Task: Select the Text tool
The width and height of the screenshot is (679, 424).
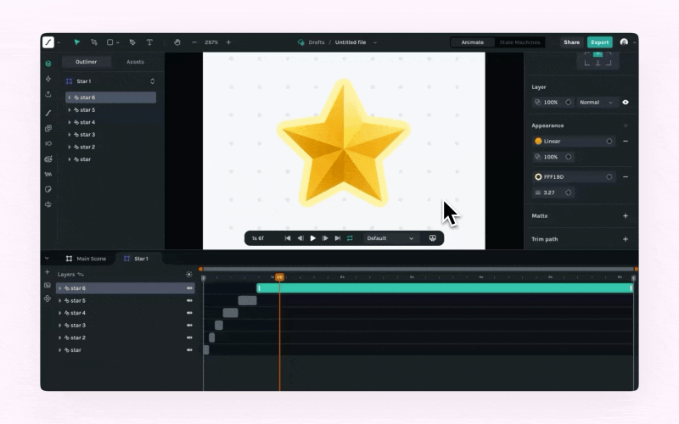Action: click(x=149, y=42)
